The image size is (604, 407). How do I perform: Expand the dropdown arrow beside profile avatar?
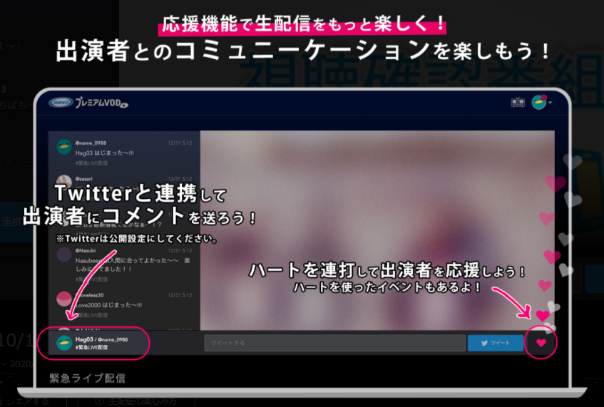pos(551,103)
